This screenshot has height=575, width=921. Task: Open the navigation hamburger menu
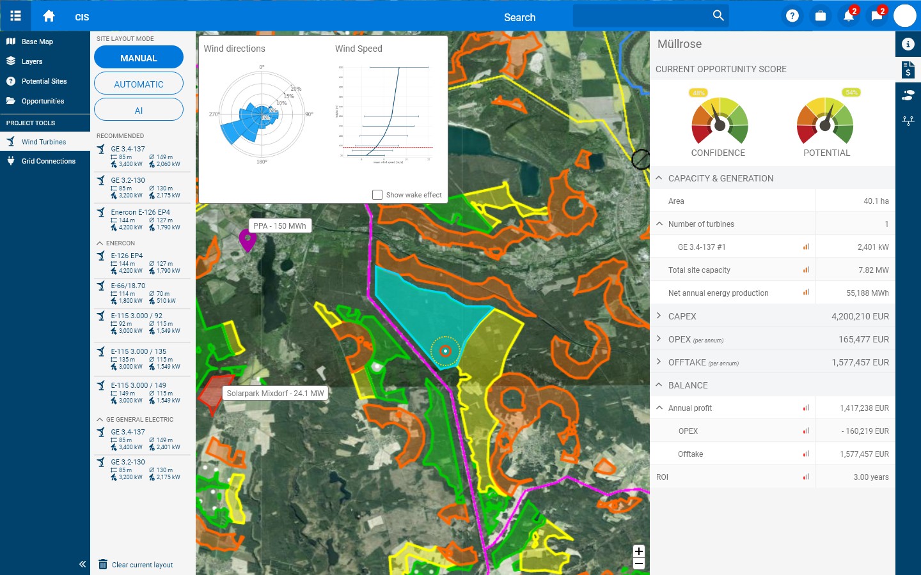click(15, 16)
